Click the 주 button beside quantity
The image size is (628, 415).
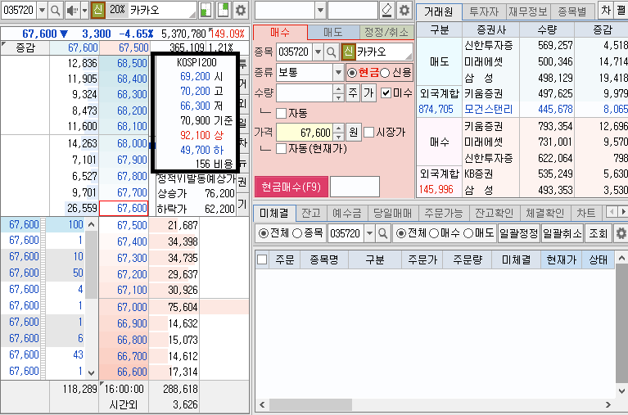352,93
